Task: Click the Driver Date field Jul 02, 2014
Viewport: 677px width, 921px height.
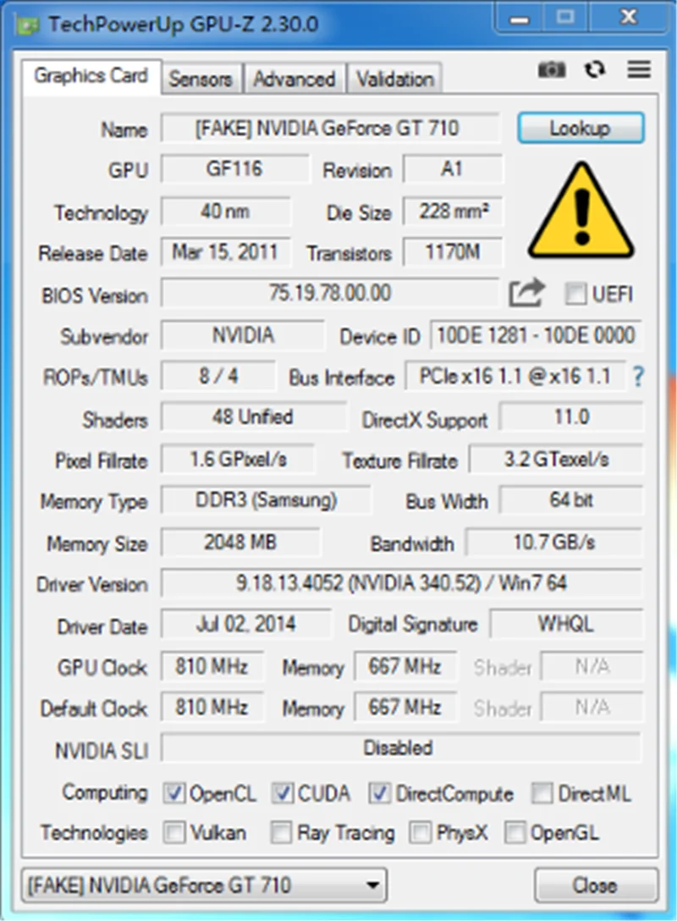Action: pyautogui.click(x=246, y=624)
